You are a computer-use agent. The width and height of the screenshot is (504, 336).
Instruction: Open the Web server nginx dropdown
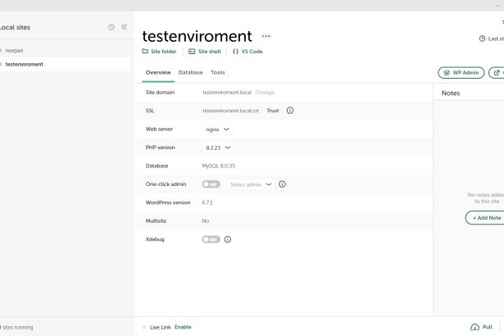(217, 129)
